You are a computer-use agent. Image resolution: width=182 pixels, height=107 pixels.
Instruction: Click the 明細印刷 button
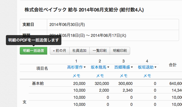point(120,51)
